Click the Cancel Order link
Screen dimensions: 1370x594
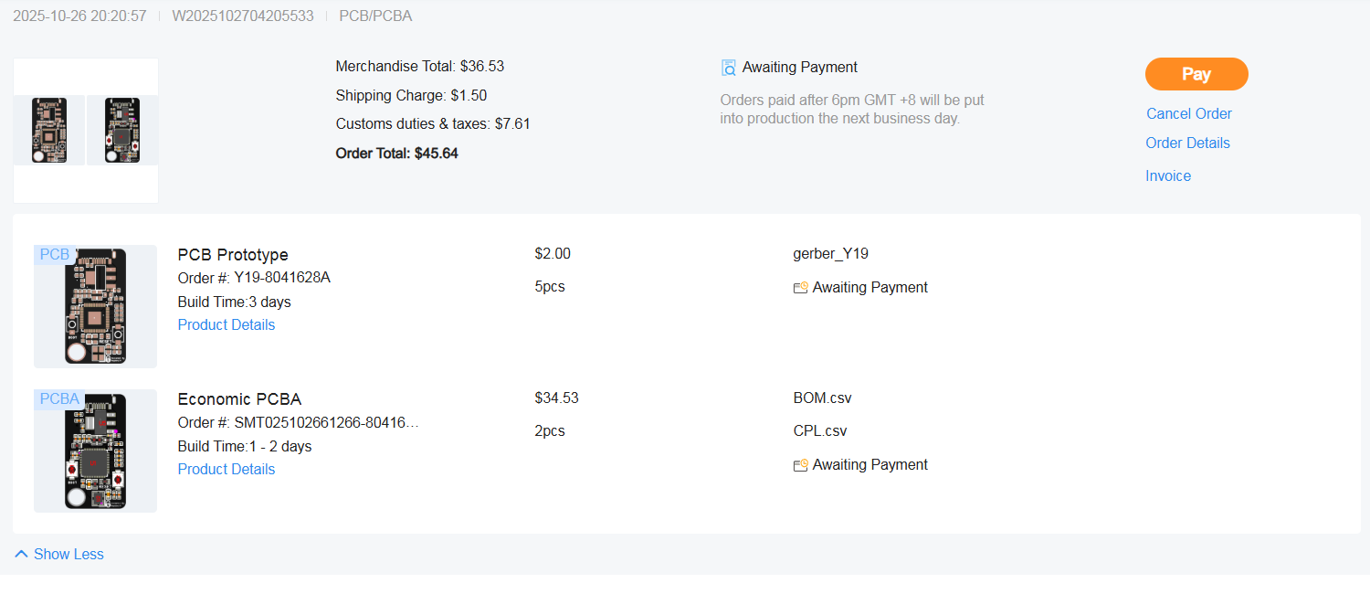coord(1188,113)
